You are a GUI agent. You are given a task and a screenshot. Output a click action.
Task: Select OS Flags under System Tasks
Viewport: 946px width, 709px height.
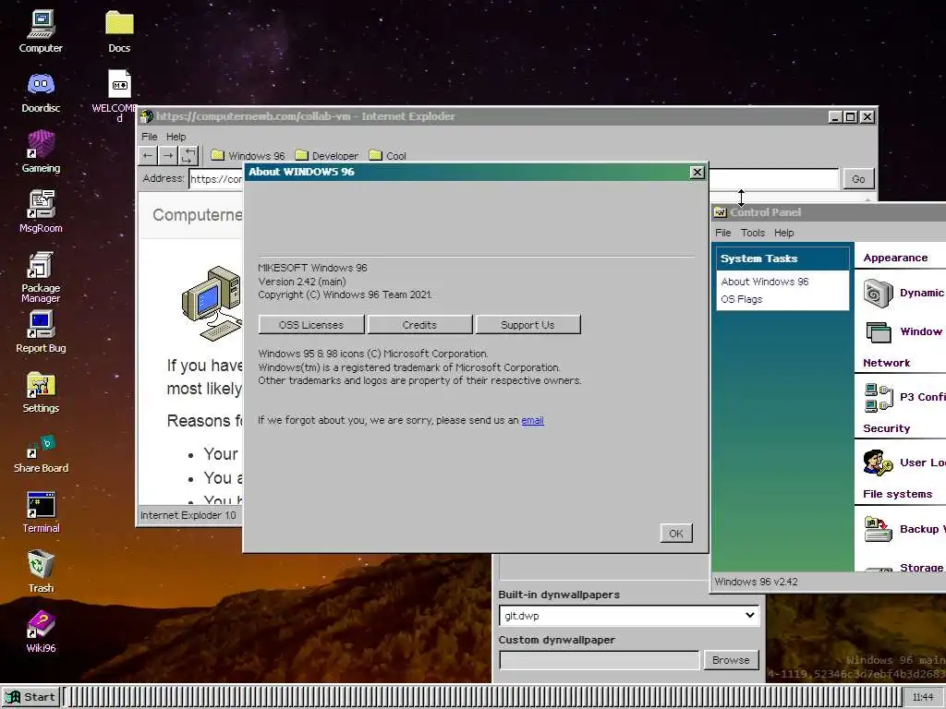click(x=742, y=299)
